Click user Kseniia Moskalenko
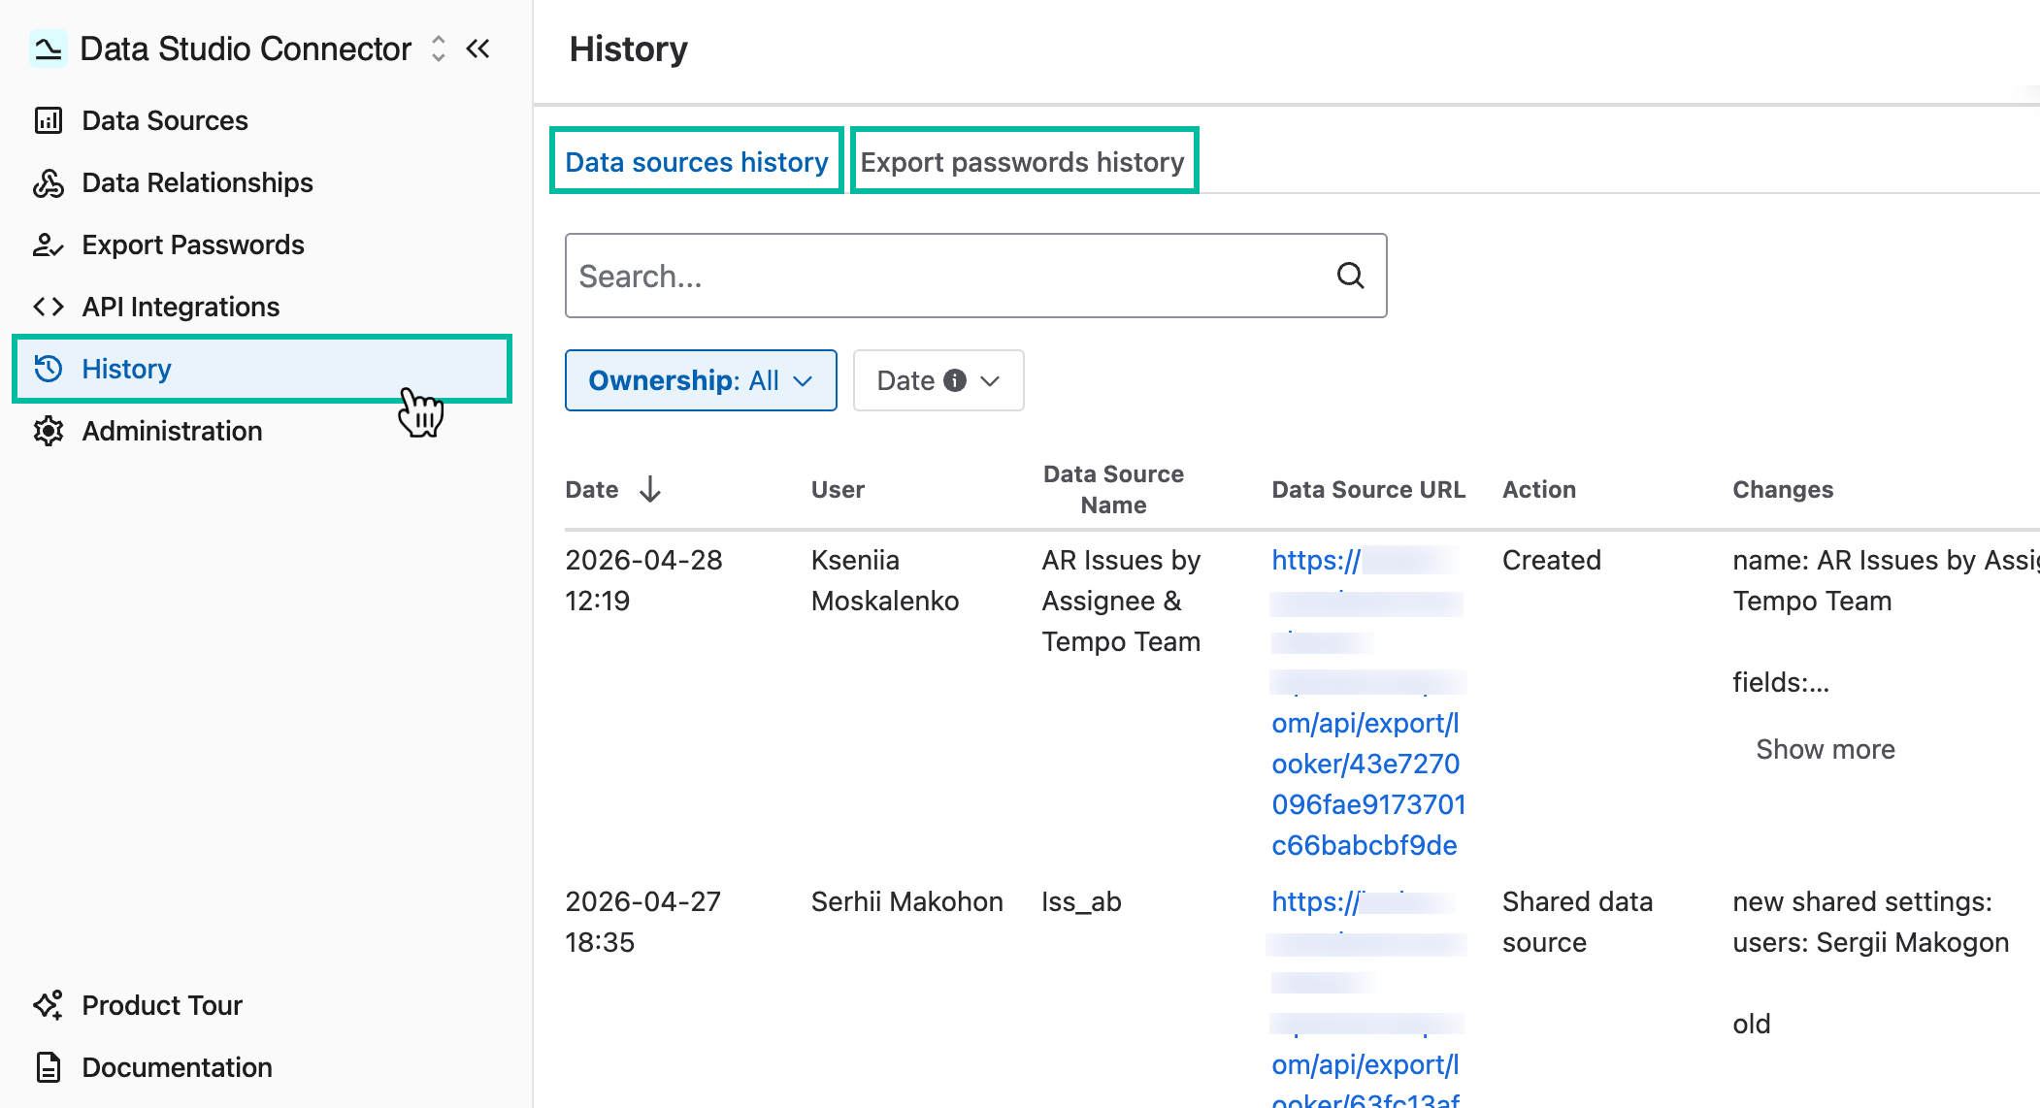The width and height of the screenshot is (2040, 1108). (885, 580)
